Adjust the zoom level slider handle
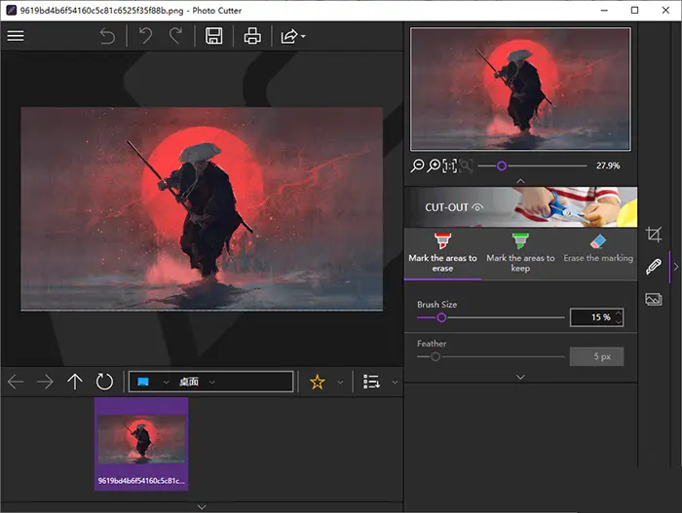682x513 pixels. tap(502, 165)
